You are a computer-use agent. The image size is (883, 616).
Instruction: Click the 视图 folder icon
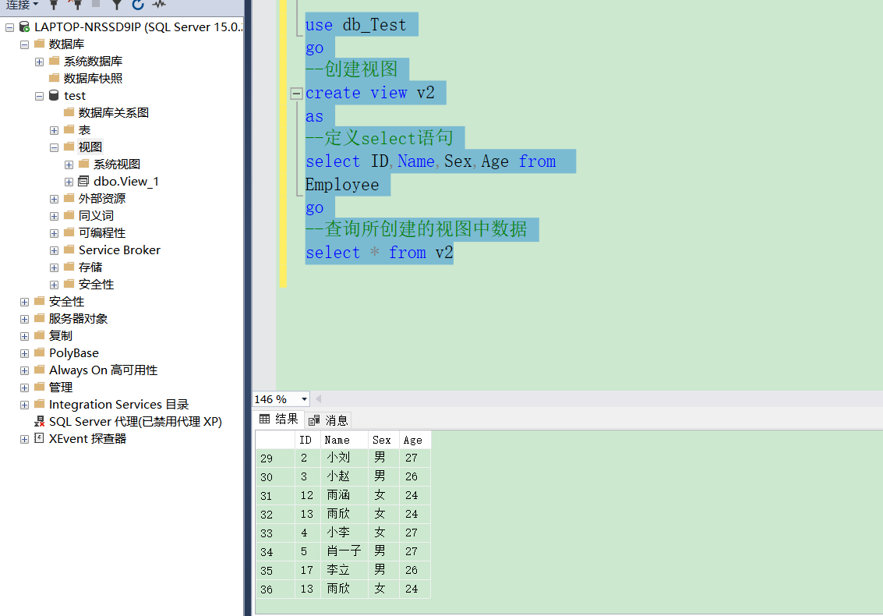69,146
